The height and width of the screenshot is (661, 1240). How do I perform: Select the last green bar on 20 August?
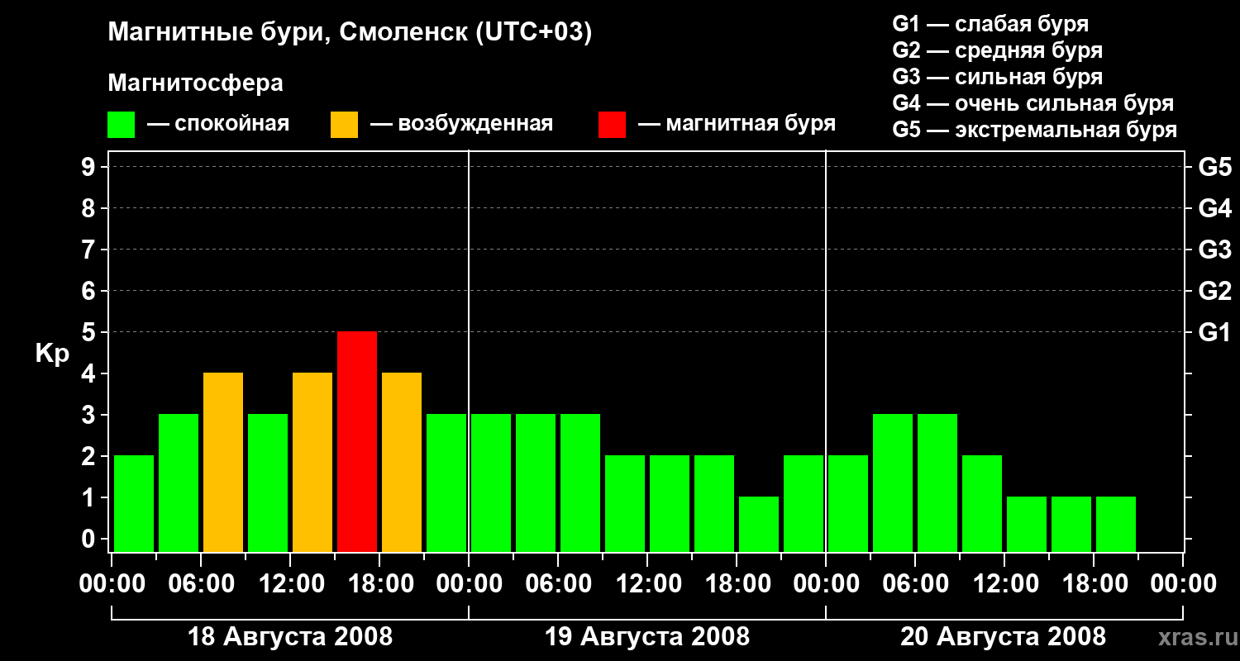[1116, 524]
